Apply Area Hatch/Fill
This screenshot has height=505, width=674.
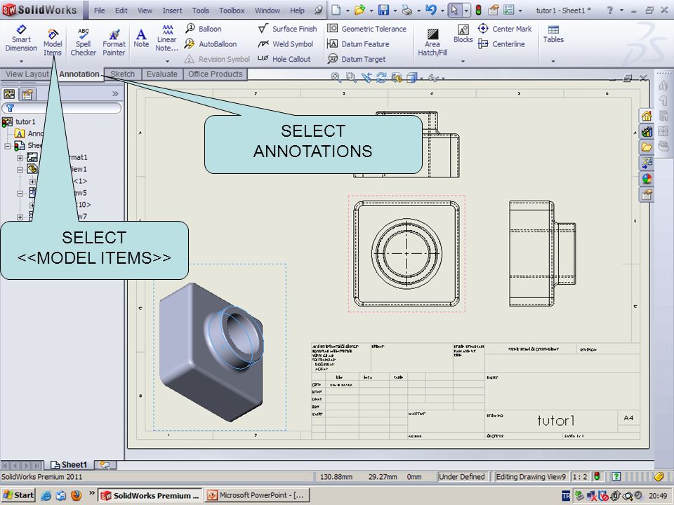point(432,42)
